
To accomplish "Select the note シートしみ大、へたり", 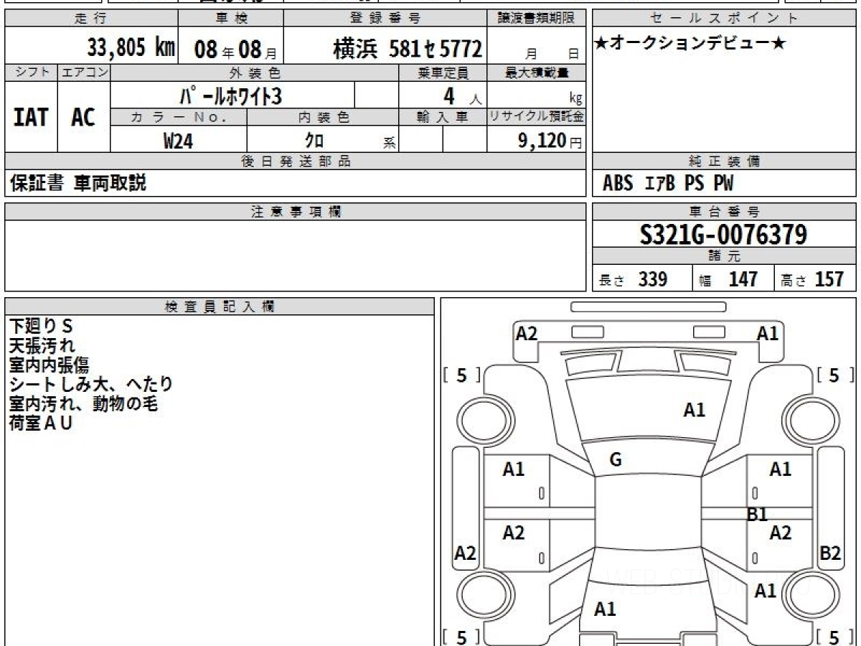I will (91, 385).
